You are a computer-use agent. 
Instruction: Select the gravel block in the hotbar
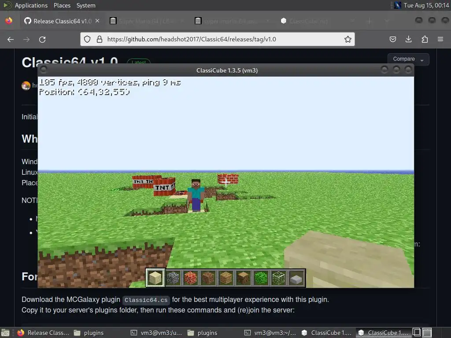pos(173,278)
